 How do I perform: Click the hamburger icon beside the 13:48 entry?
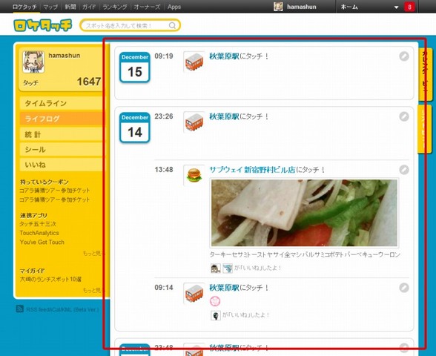click(x=194, y=175)
